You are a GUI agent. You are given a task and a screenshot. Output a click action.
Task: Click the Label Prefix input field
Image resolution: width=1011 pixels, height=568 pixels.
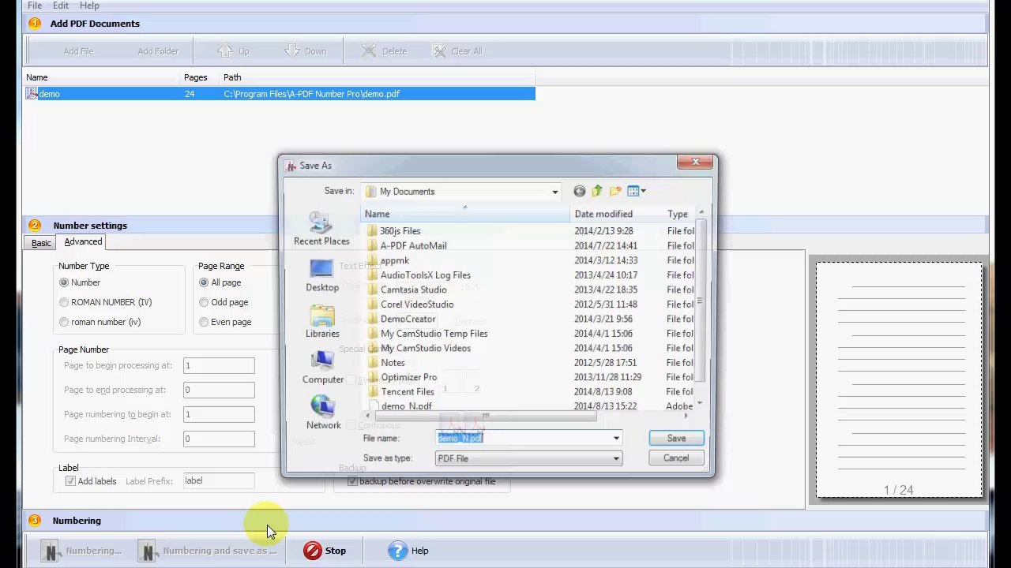point(219,481)
